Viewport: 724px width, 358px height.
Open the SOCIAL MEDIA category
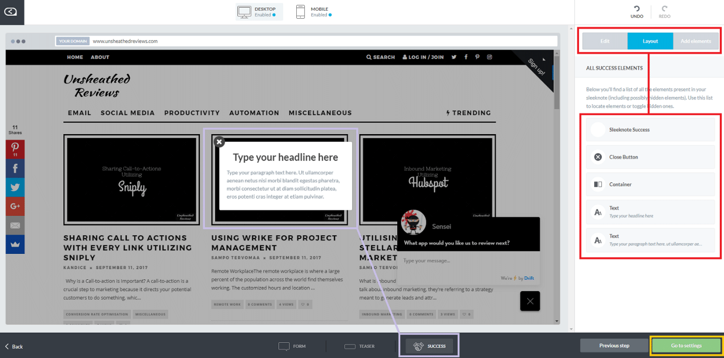click(128, 113)
